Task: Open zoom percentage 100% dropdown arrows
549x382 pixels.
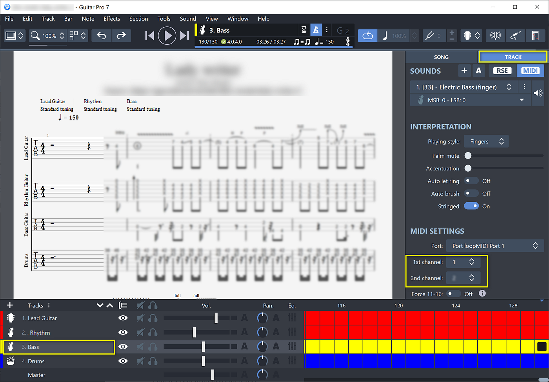Action: click(62, 36)
